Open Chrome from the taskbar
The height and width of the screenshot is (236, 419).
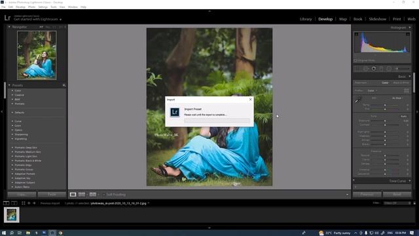pyautogui.click(x=60, y=233)
